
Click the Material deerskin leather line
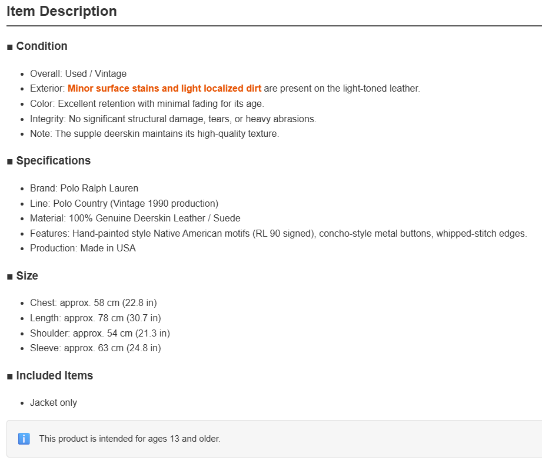pyautogui.click(x=135, y=218)
